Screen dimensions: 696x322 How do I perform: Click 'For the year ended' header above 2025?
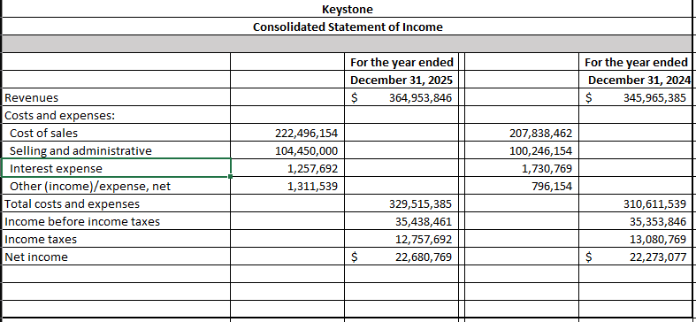402,62
